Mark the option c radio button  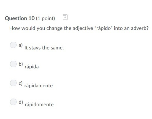click(x=13, y=83)
